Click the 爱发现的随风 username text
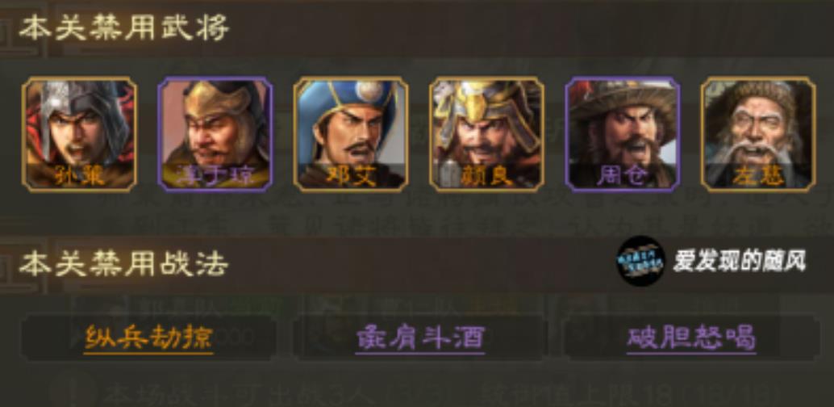 pos(740,261)
